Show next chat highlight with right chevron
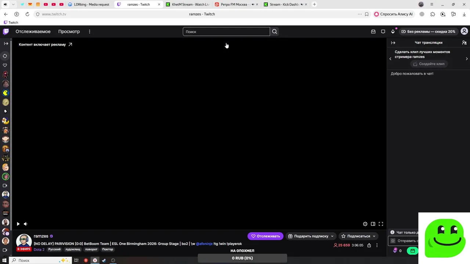The height and width of the screenshot is (264, 470). pos(467,59)
